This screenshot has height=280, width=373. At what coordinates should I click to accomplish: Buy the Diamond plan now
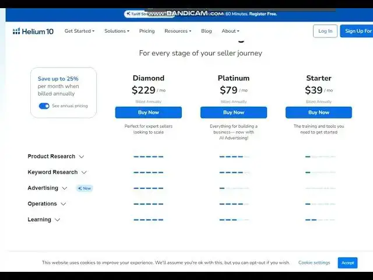149,113
